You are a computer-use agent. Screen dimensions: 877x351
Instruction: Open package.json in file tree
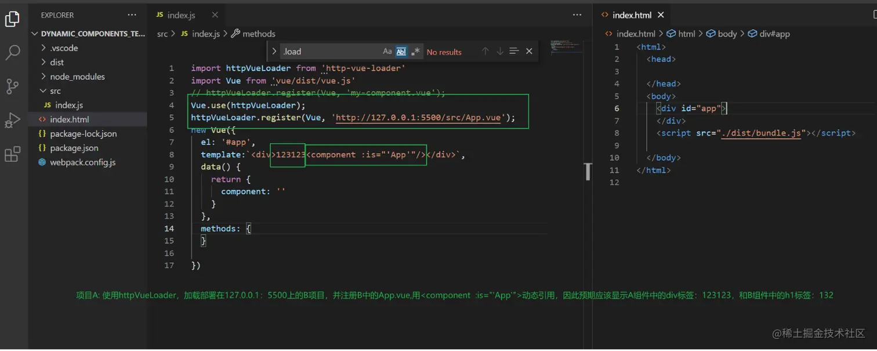(x=88, y=148)
